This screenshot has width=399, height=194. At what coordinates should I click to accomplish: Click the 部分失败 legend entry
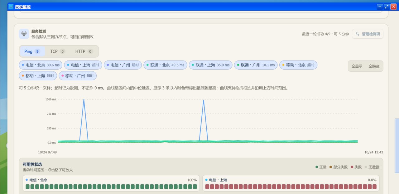(x=339, y=167)
